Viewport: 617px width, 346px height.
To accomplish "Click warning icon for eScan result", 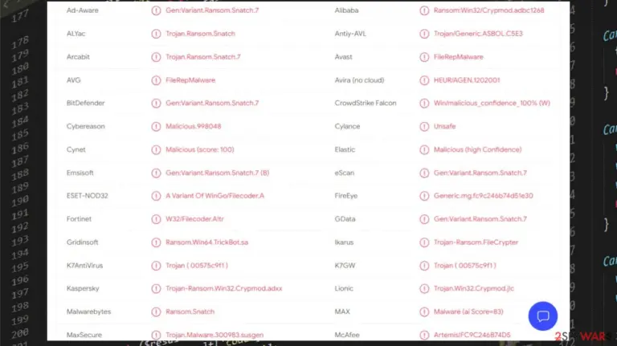I will coord(424,173).
